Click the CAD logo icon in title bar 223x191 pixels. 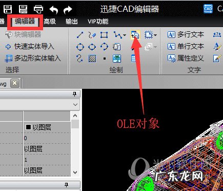pyautogui.click(x=208, y=9)
